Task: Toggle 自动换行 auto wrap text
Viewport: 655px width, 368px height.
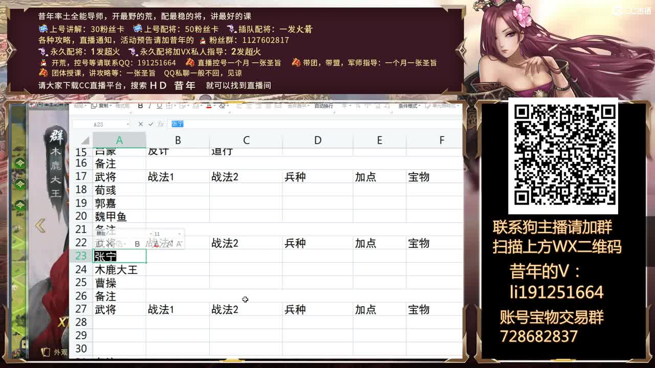Action: click(x=324, y=106)
